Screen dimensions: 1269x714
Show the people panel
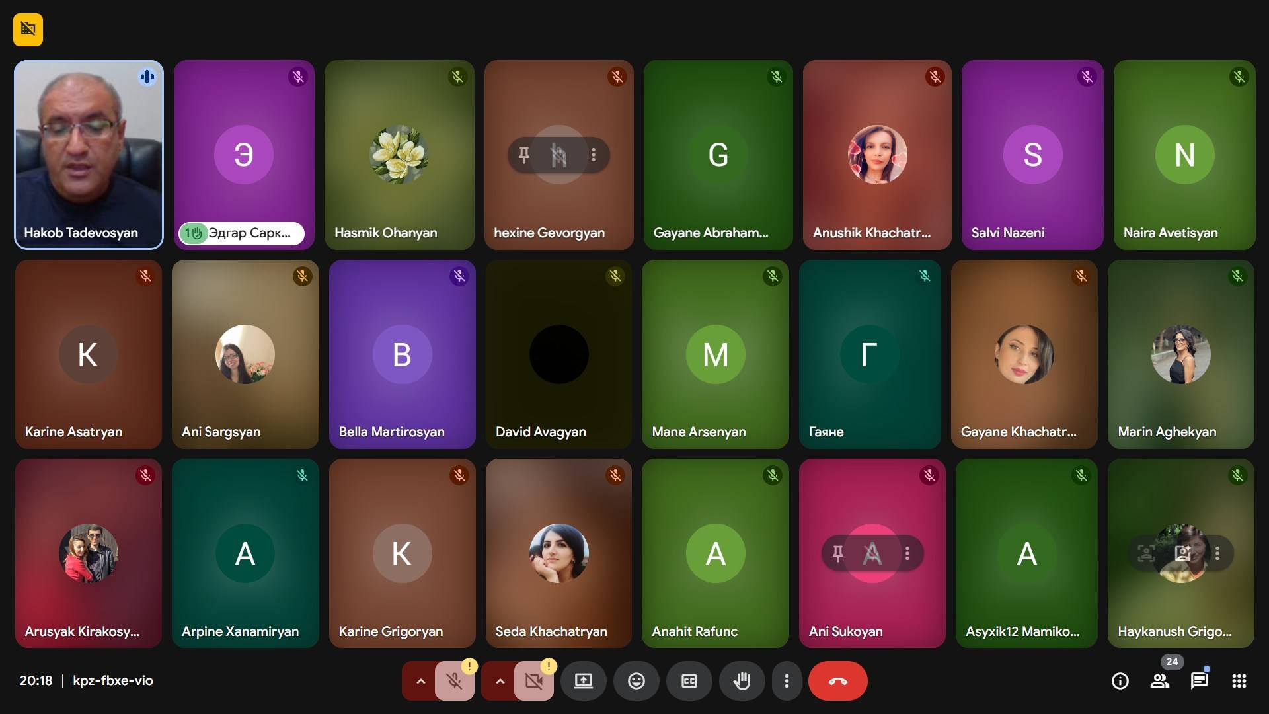[x=1160, y=681]
